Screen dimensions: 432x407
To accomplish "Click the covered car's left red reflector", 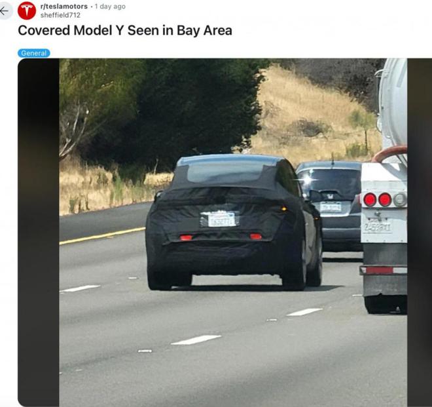I will [x=186, y=237].
